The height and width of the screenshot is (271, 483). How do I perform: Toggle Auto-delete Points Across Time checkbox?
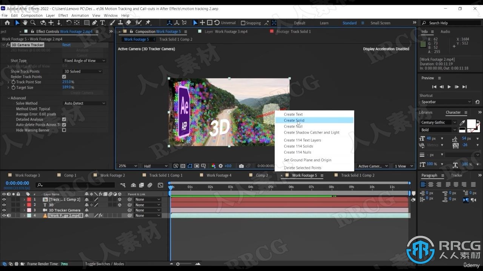tap(64, 125)
